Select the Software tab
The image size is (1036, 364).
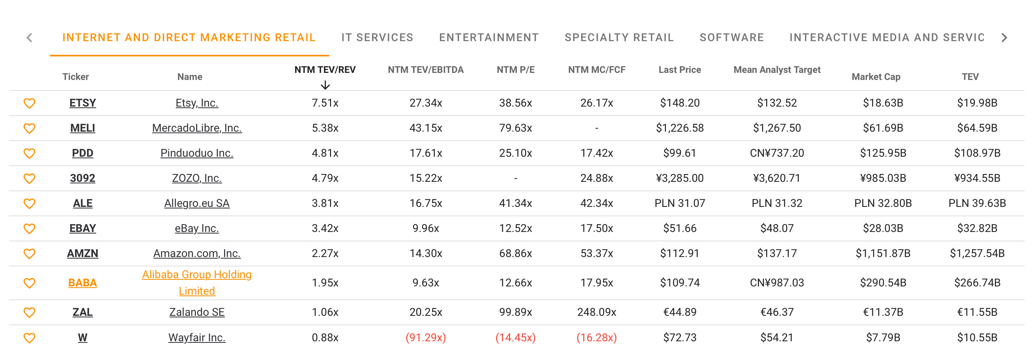[731, 37]
